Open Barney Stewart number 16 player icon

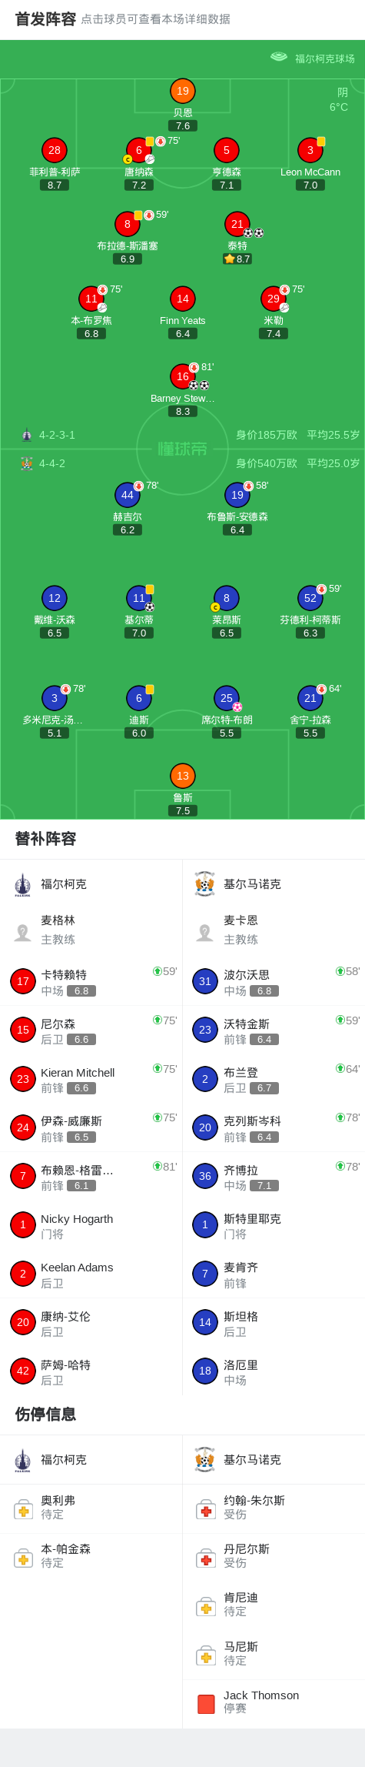pos(183,376)
